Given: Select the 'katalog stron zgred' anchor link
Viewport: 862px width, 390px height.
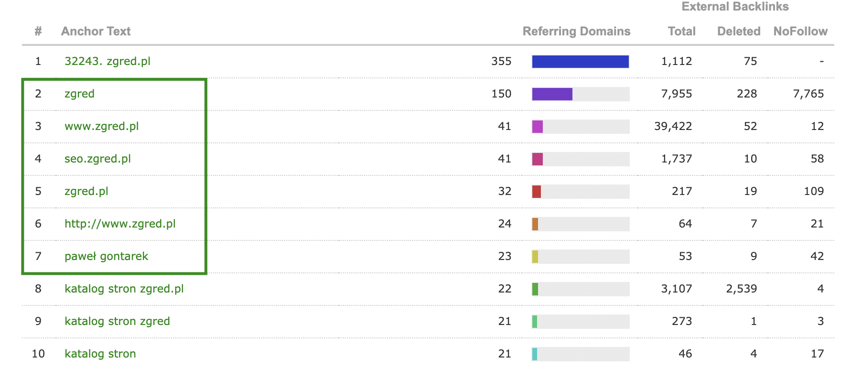Looking at the screenshot, I should click(x=117, y=321).
